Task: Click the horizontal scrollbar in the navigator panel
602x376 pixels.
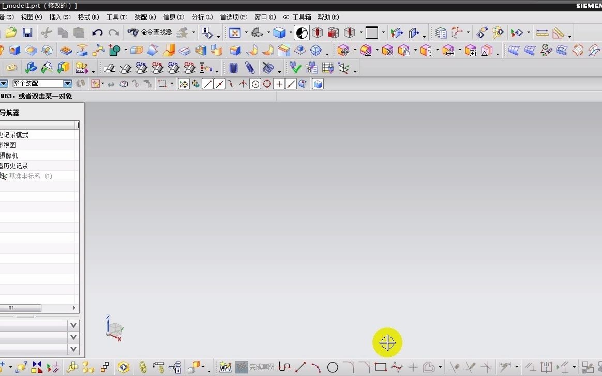Action: point(21,308)
